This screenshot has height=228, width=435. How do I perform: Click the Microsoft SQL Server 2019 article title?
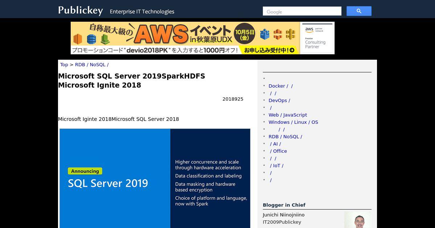(132, 81)
